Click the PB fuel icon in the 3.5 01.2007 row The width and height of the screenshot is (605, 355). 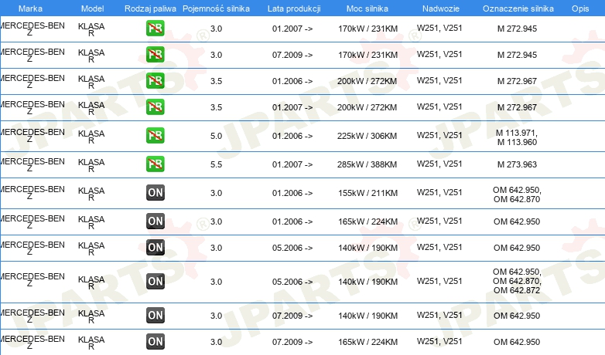155,107
